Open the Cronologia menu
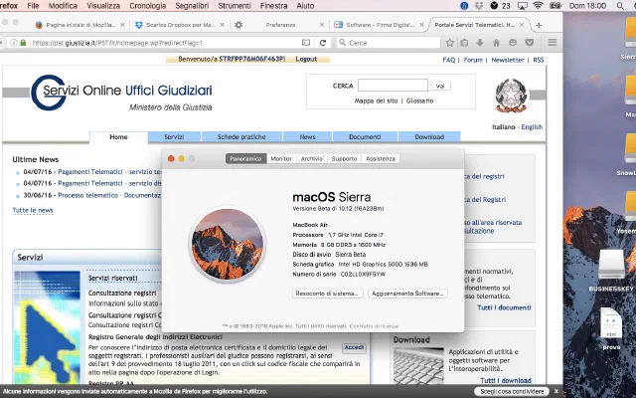The image size is (636, 398). point(148,6)
